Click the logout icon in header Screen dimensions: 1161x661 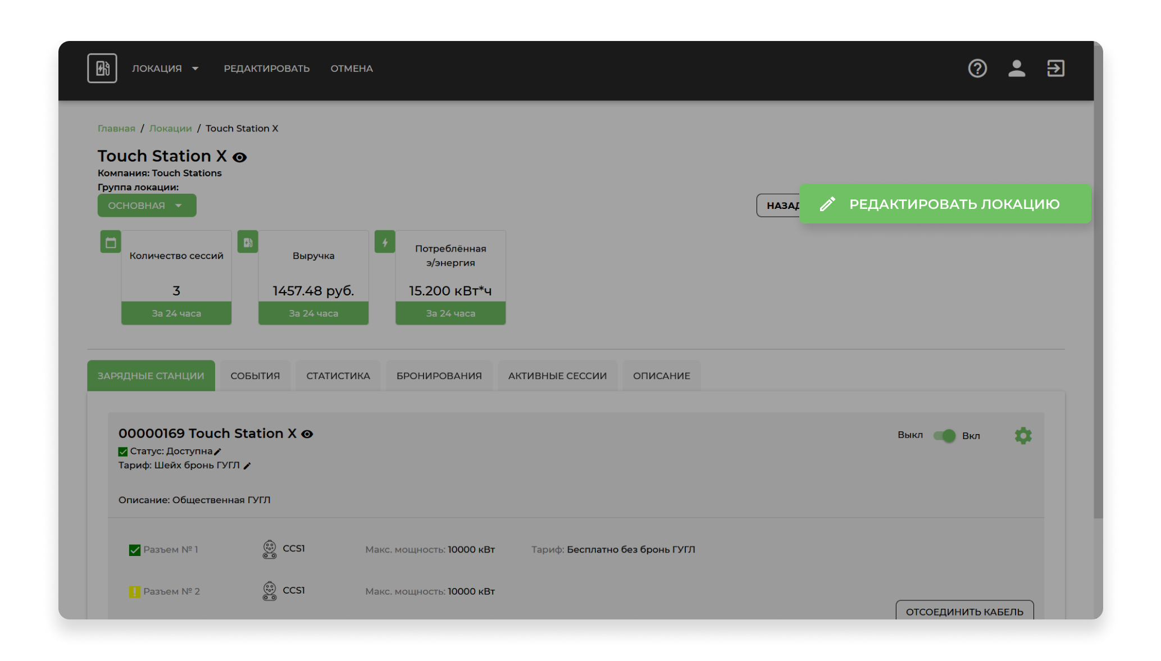point(1055,69)
